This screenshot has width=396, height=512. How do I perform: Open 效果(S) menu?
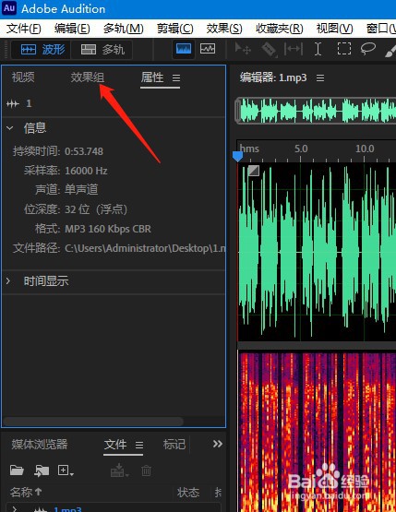[x=224, y=29]
